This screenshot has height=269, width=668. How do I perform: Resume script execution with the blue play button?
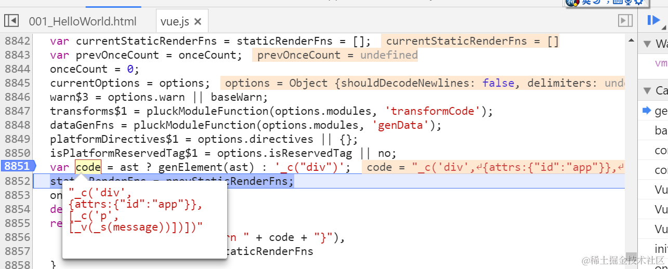pos(653,20)
